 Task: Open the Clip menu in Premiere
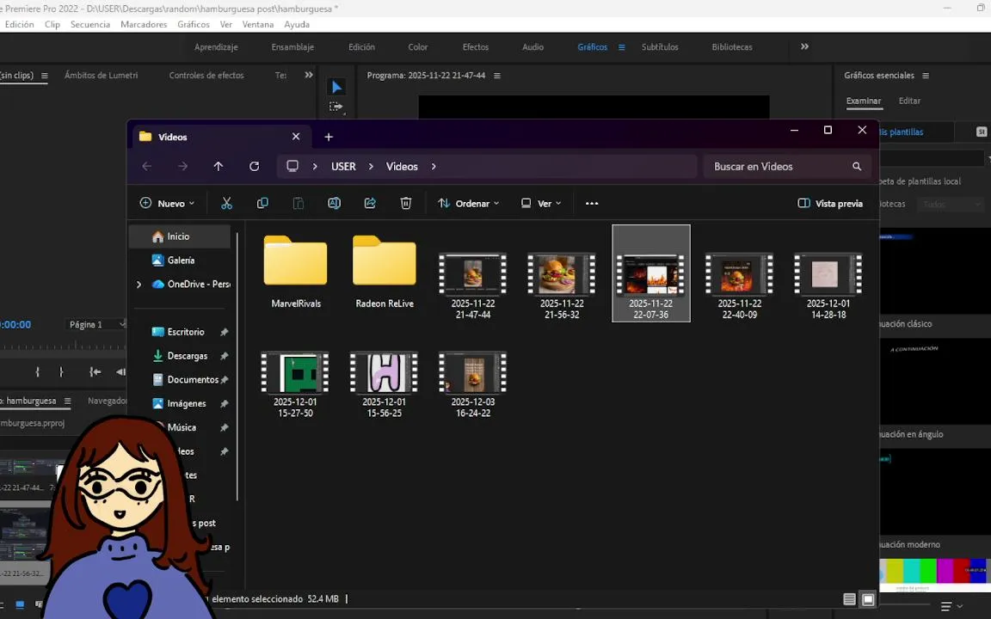point(52,25)
